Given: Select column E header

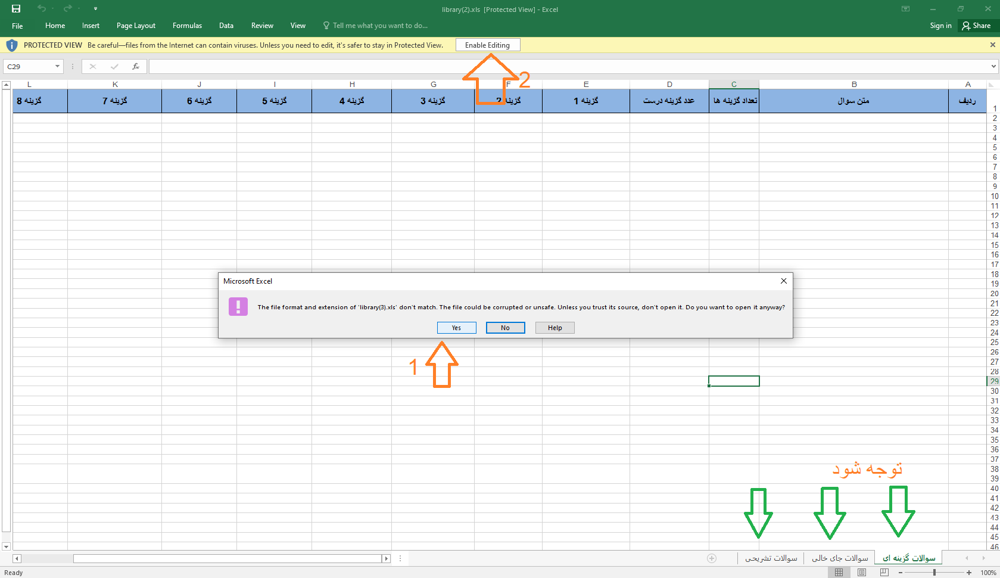Looking at the screenshot, I should pyautogui.click(x=586, y=85).
